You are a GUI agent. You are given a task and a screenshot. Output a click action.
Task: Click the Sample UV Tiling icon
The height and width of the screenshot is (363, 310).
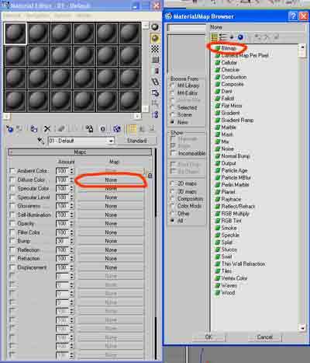(x=155, y=60)
